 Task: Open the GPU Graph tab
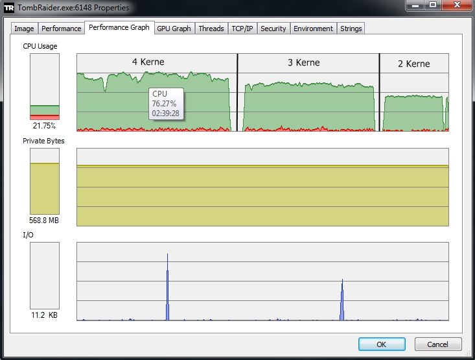(174, 29)
